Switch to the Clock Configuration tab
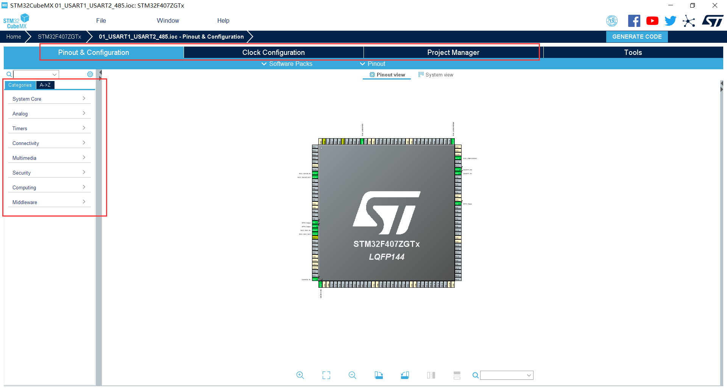The height and width of the screenshot is (390, 727). 273,52
